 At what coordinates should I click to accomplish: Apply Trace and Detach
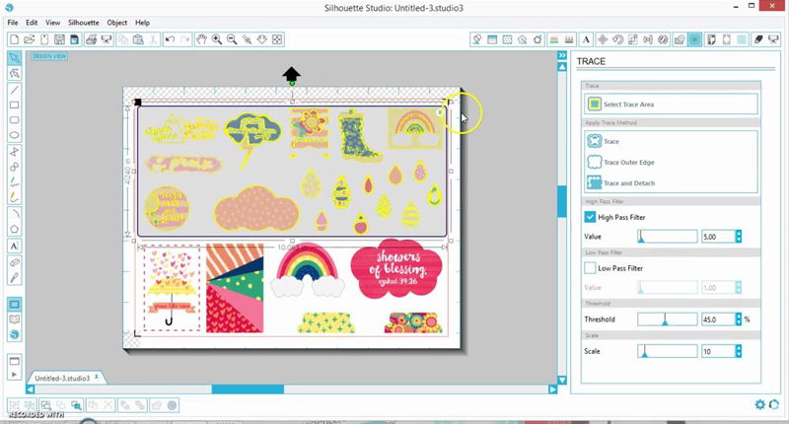621,183
